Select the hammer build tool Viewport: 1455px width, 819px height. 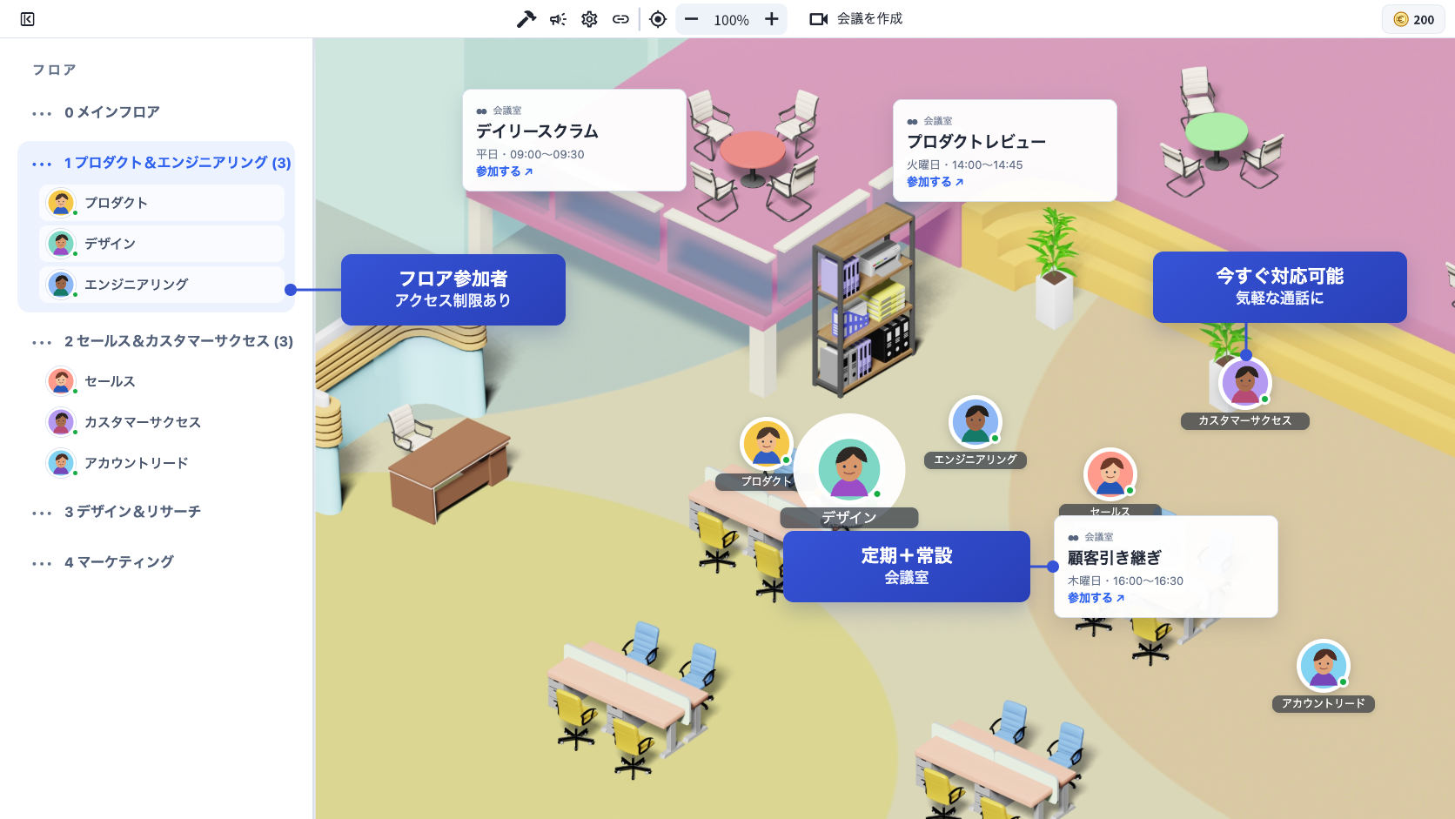tap(526, 19)
